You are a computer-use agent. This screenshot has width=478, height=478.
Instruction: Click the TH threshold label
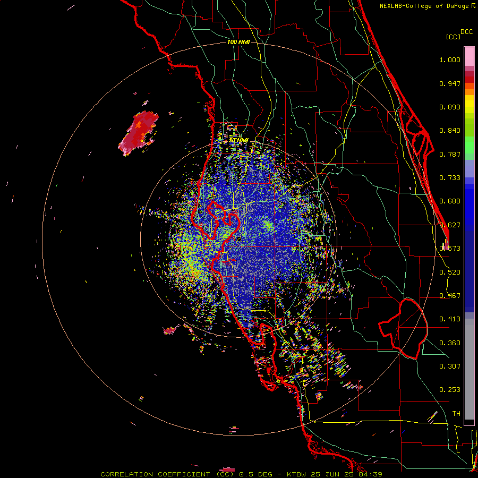click(x=456, y=413)
